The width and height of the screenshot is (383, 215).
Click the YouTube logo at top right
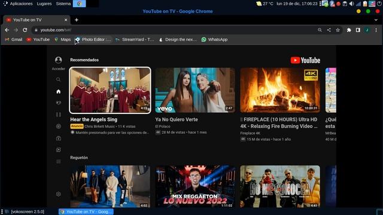click(x=305, y=60)
